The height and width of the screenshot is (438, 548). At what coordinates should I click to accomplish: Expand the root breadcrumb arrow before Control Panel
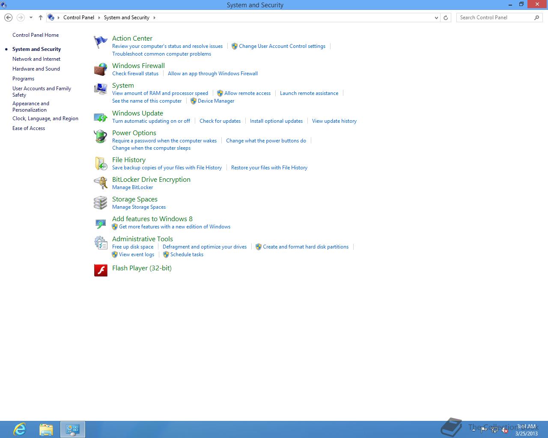[59, 18]
